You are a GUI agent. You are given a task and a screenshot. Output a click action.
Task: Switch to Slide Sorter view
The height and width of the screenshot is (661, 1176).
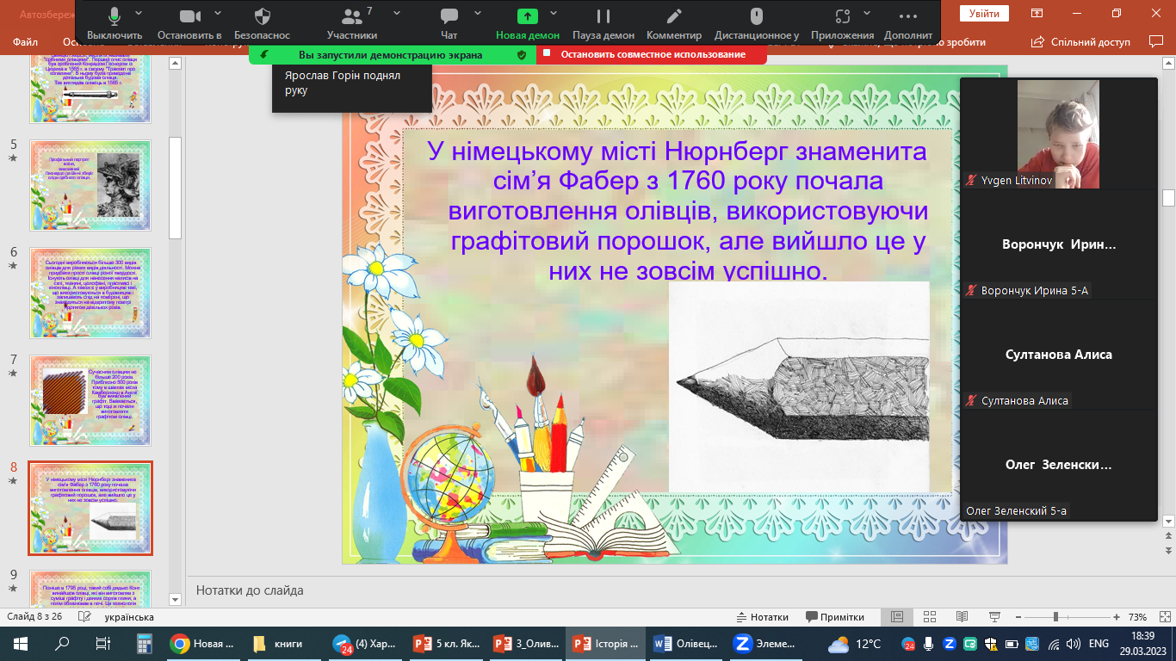929,617
